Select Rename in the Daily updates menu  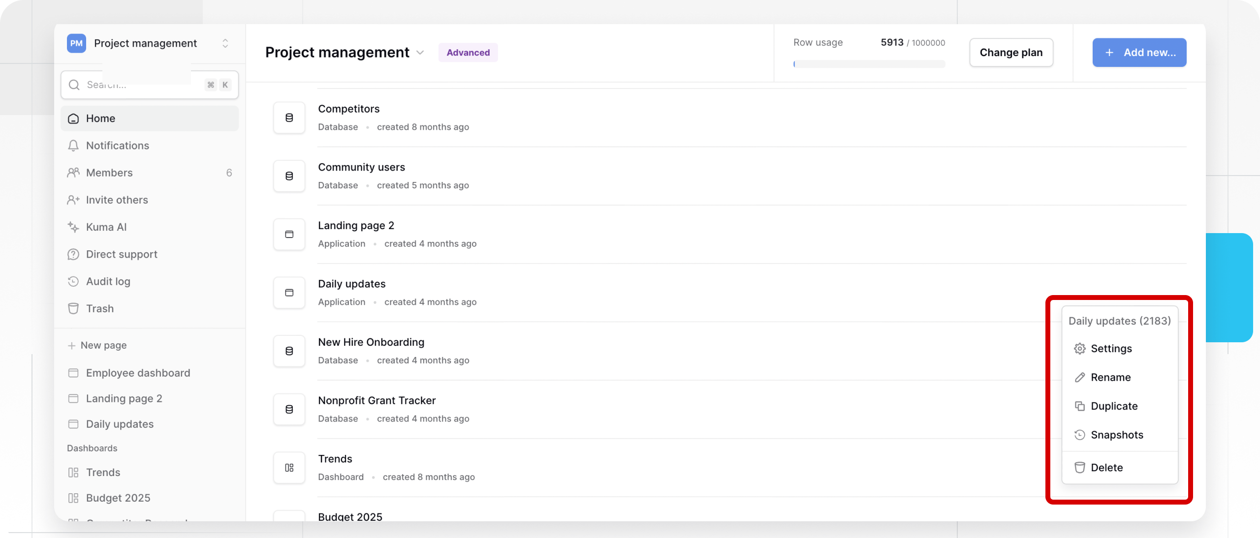tap(1111, 377)
